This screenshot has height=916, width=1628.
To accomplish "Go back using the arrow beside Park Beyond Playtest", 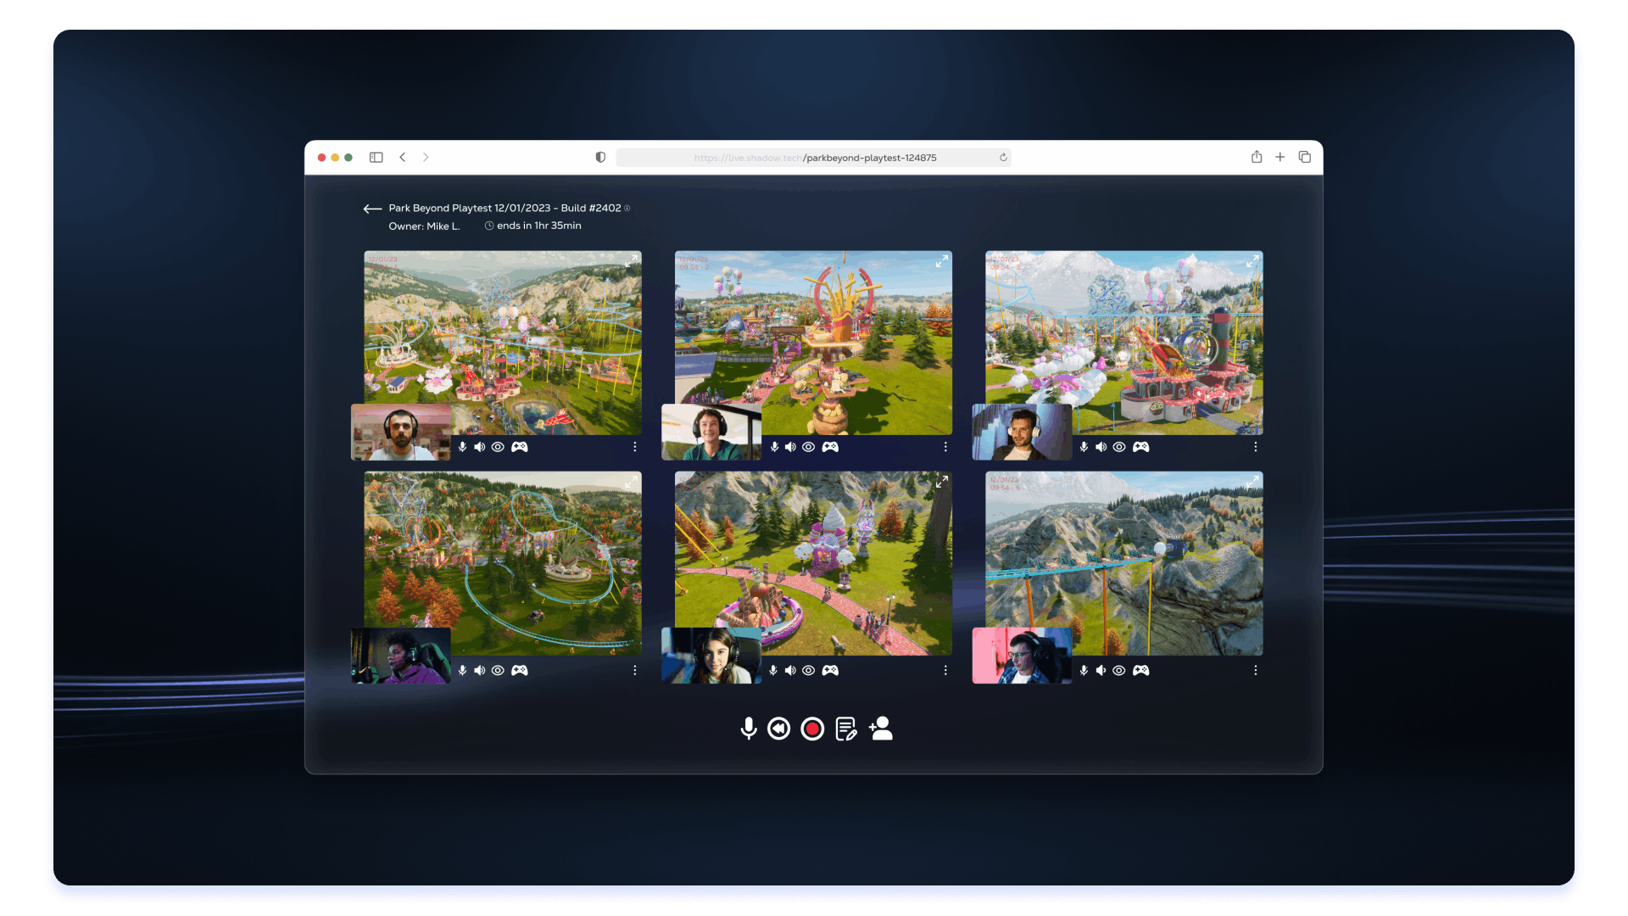I will (372, 209).
